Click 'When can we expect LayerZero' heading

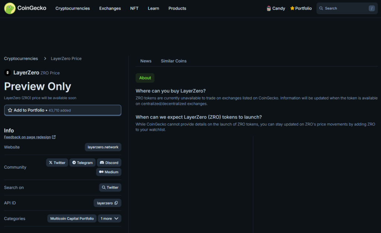tap(199, 117)
